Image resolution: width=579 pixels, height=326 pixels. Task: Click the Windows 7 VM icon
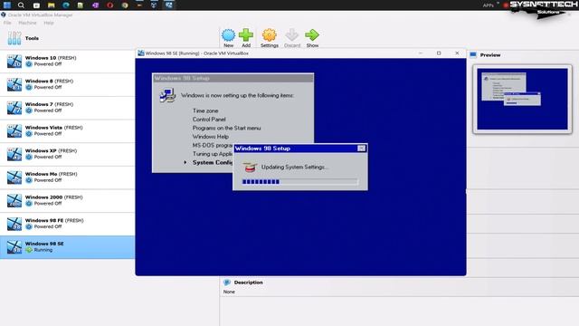(14, 108)
